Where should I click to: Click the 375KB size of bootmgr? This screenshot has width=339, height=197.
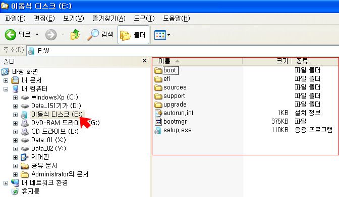(x=280, y=122)
